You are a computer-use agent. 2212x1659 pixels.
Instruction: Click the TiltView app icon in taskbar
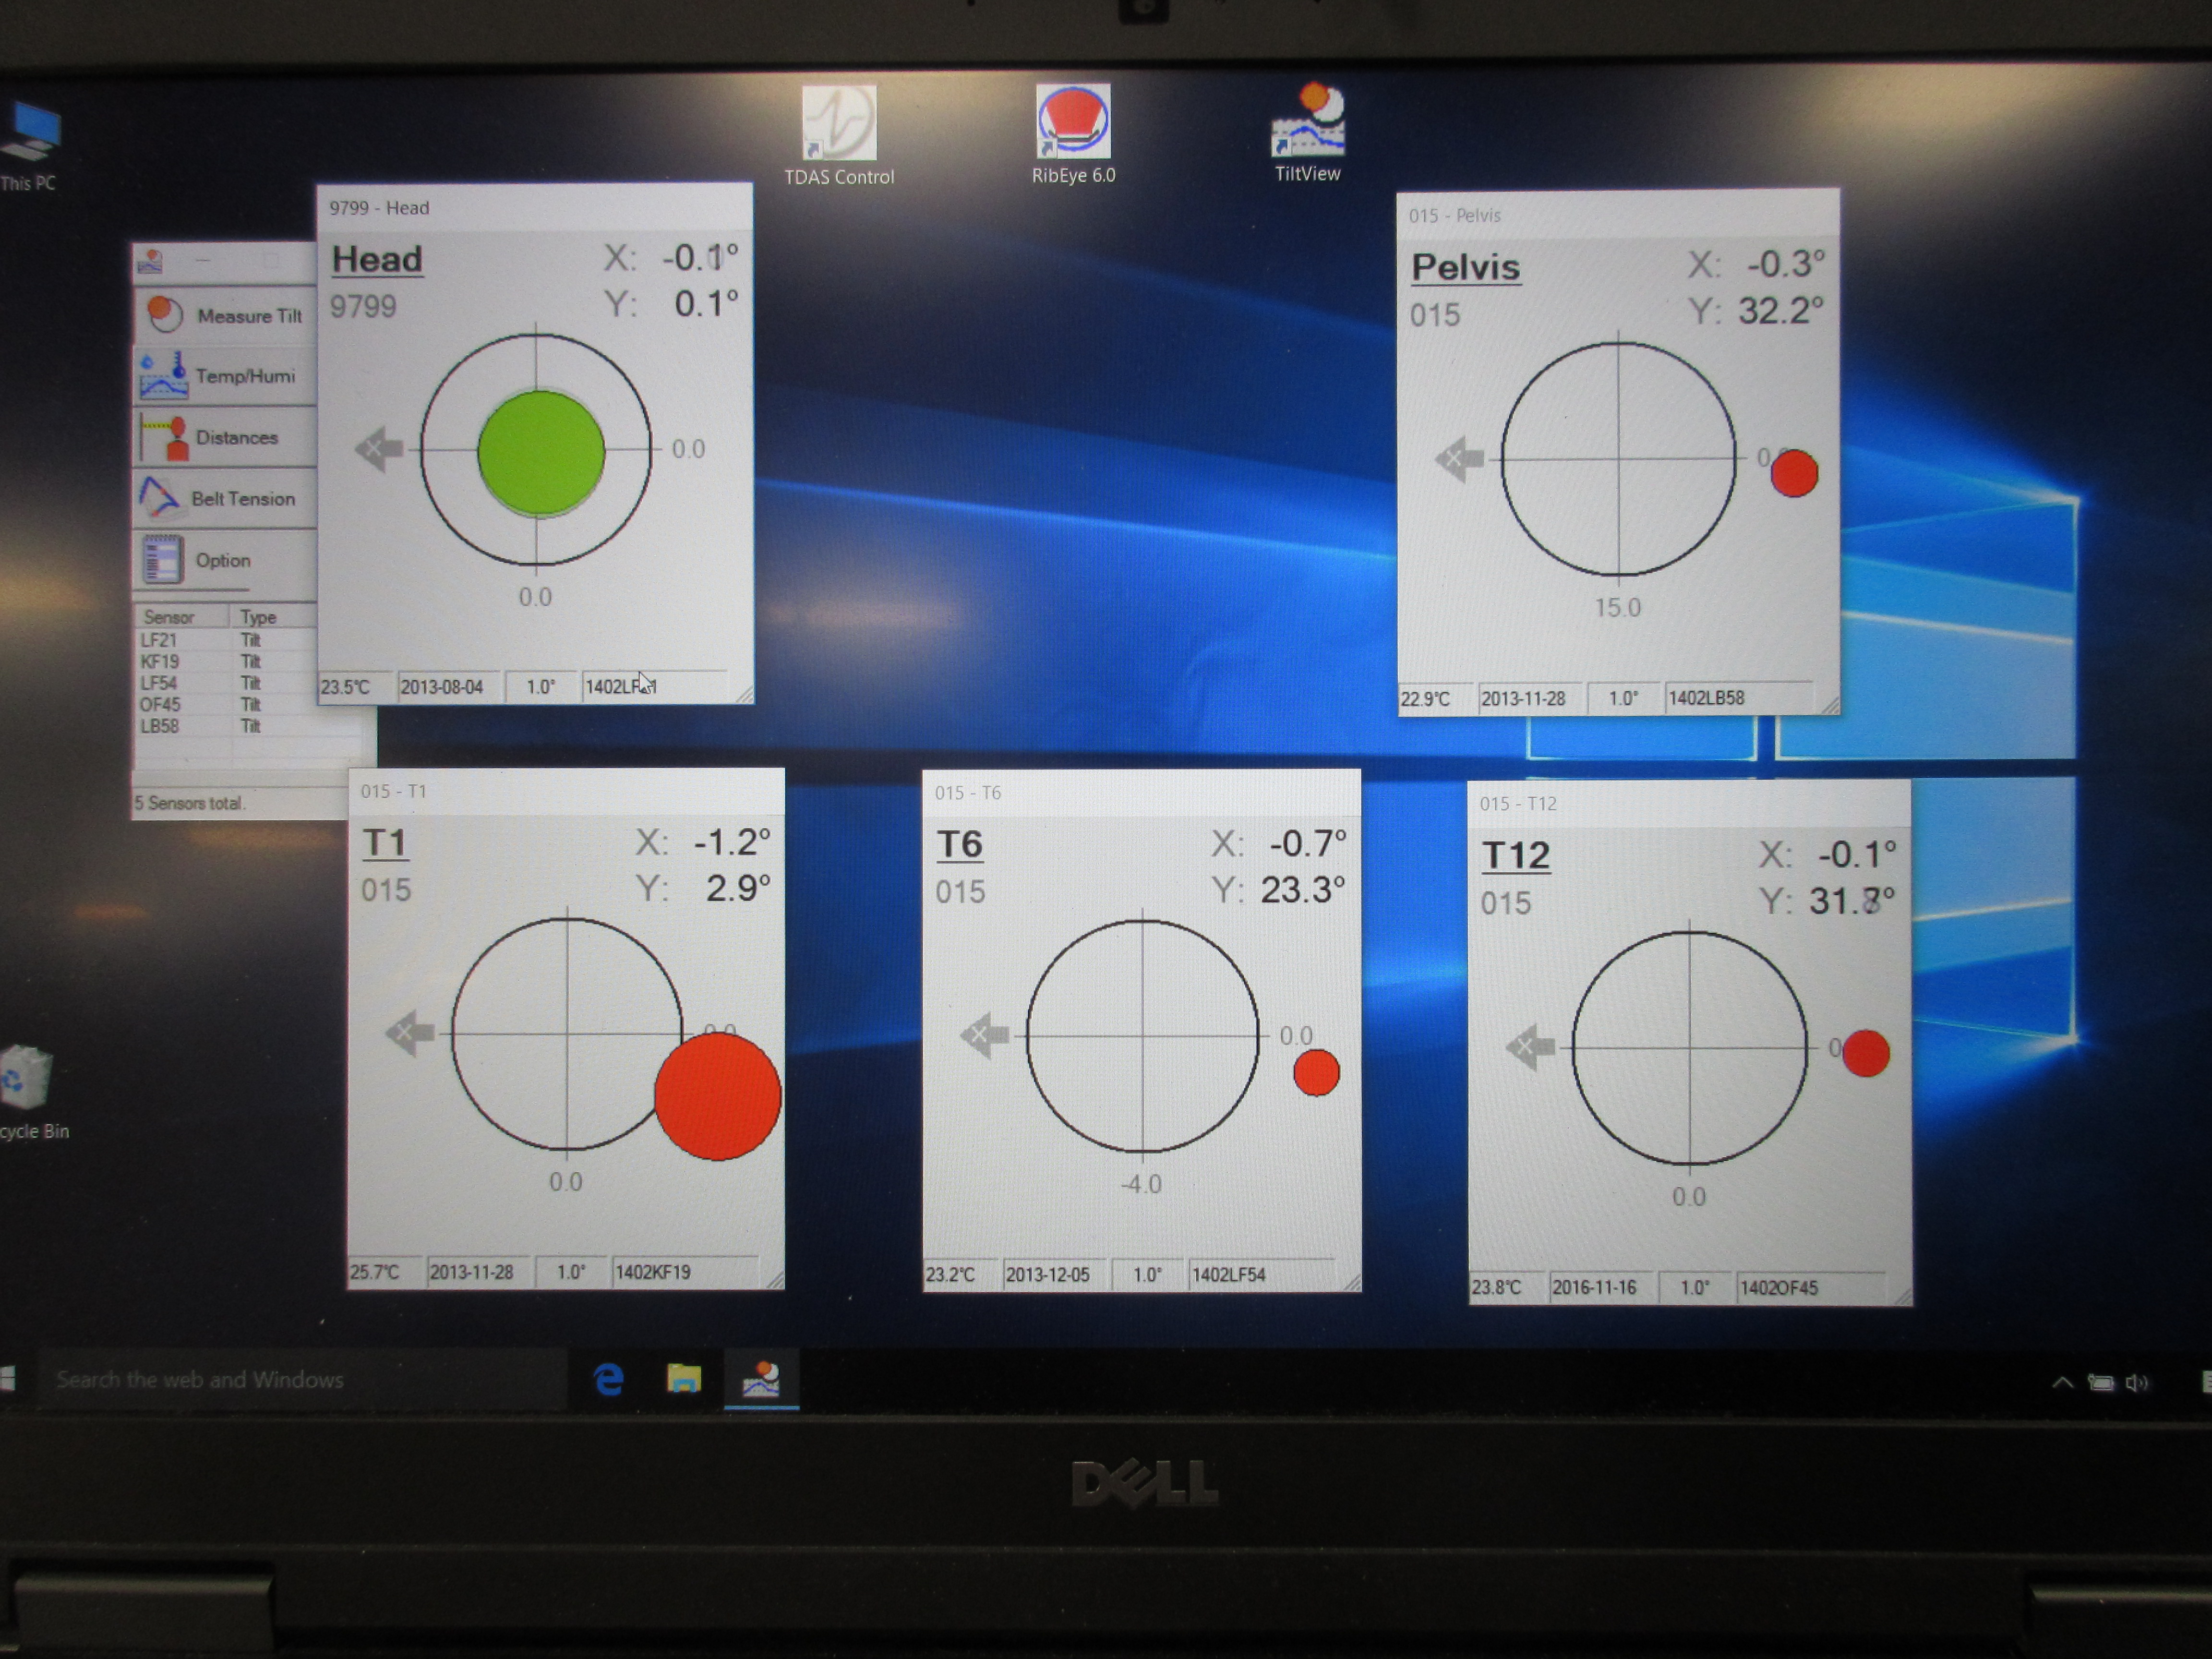[761, 1379]
